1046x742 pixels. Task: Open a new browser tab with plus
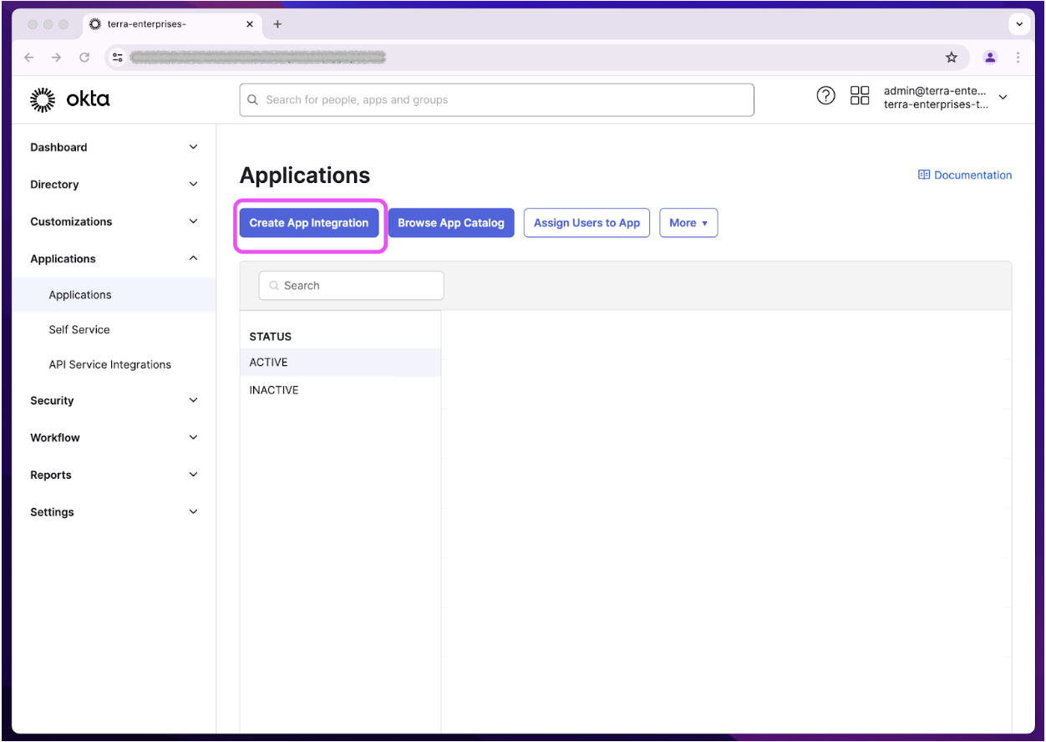coord(277,24)
